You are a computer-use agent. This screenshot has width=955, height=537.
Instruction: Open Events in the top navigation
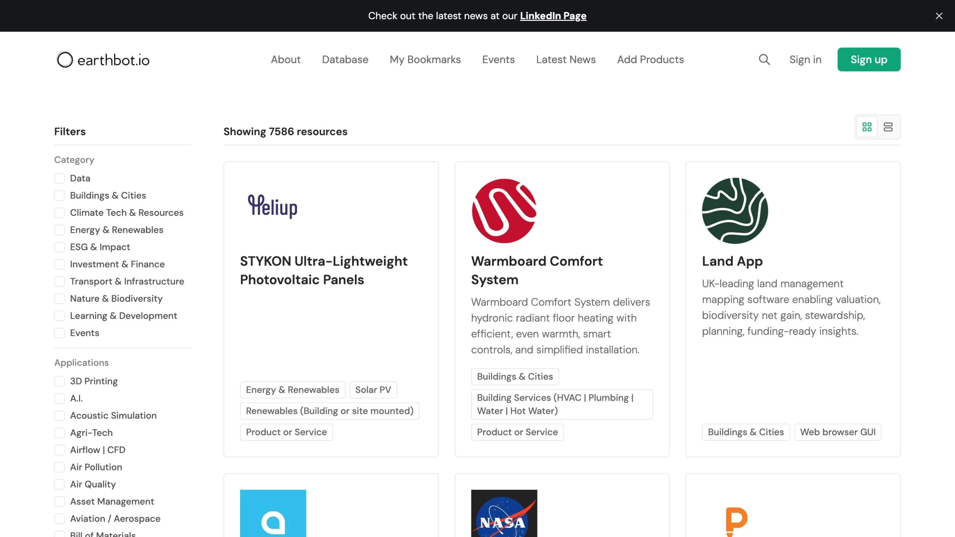tap(498, 59)
